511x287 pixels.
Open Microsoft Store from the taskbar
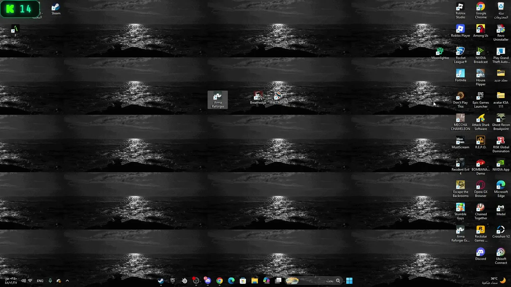pos(243,281)
